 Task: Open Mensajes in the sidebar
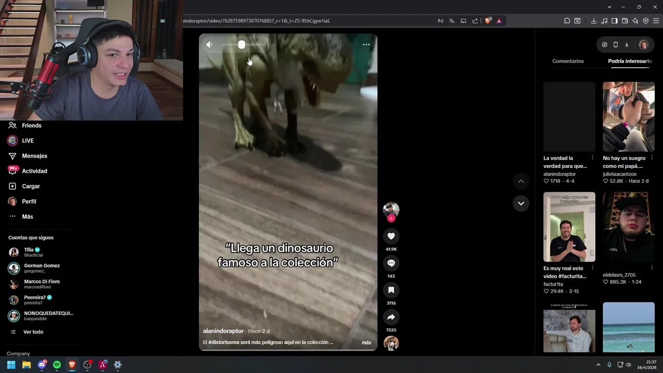coord(34,156)
